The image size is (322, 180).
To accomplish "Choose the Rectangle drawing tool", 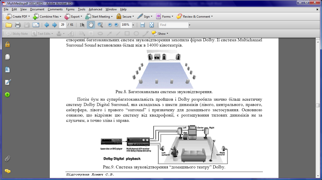I will click(x=127, y=33).
